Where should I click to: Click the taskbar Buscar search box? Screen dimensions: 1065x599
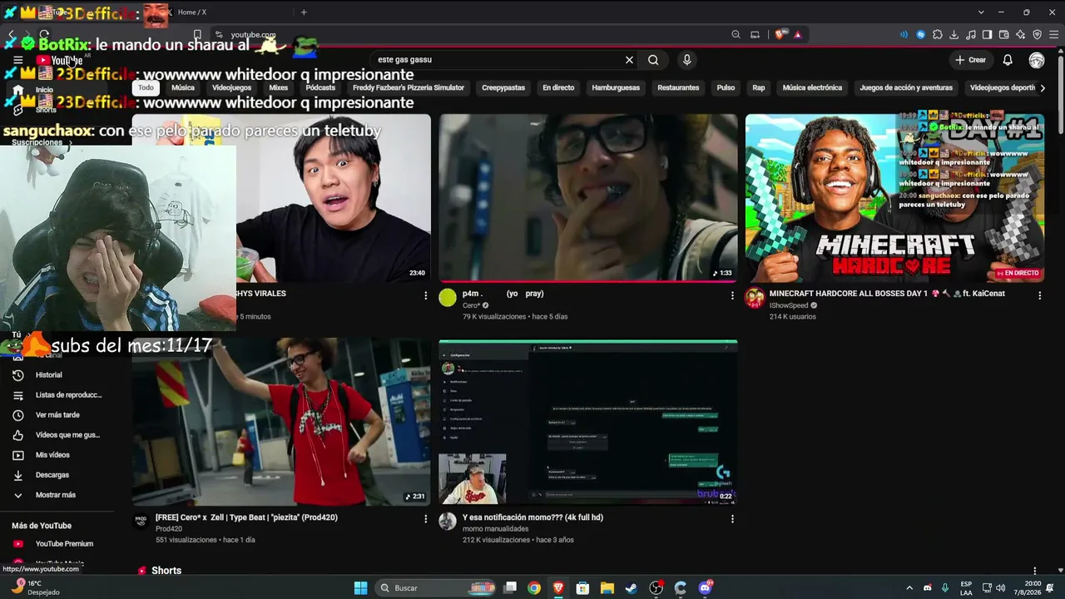(436, 588)
